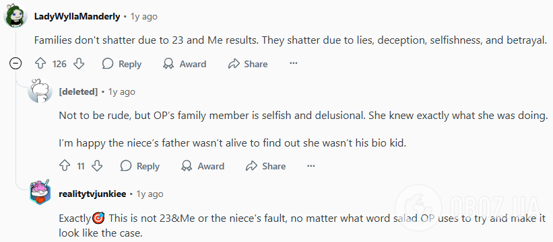Click the 1y ago timestamp beside LadyWyllaManderly
Viewport: 553px width, 242px height.
pos(144,16)
